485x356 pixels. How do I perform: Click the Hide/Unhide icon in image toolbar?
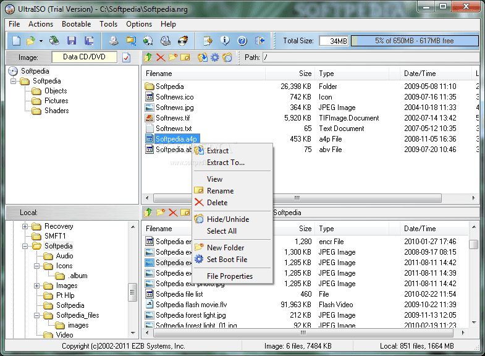(227, 57)
